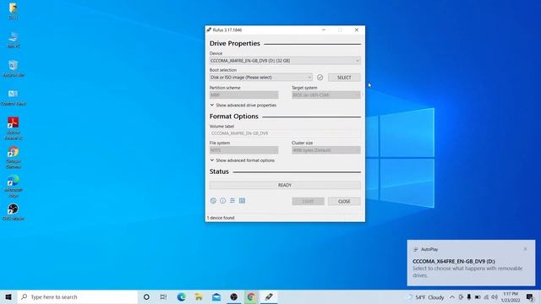The image size is (541, 304).
Task: Open the Cluster size dropdown
Action: (x=326, y=150)
